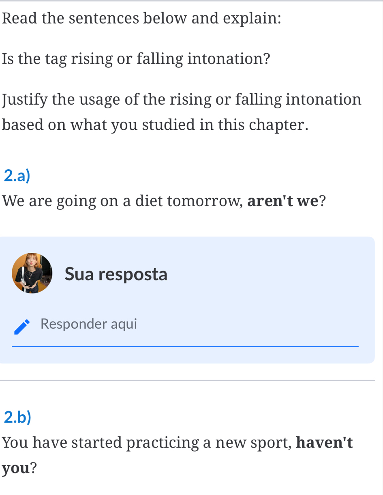383x495 pixels.
Task: Click the divider line above question 2.b
Action: click(x=187, y=380)
